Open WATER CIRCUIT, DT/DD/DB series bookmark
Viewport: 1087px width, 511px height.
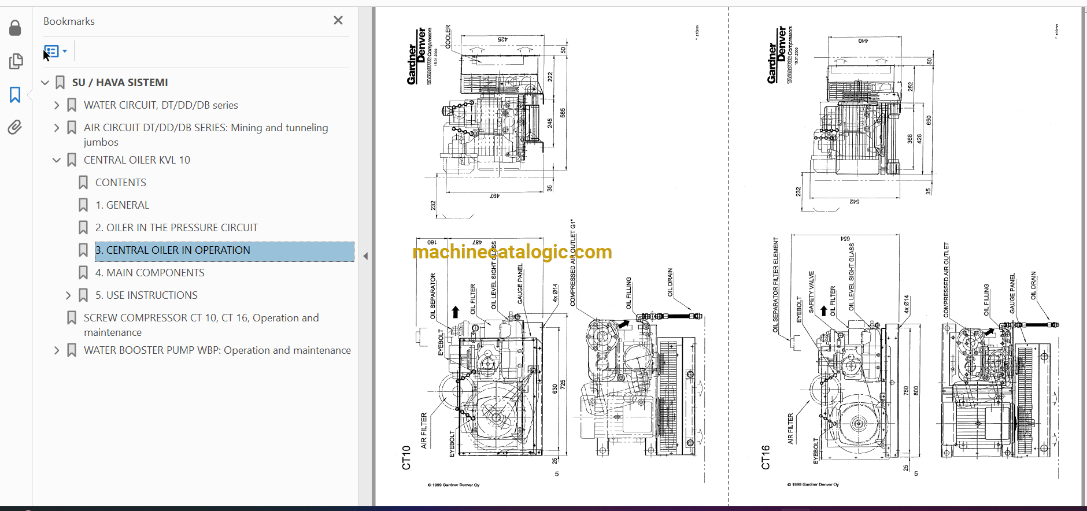[161, 105]
